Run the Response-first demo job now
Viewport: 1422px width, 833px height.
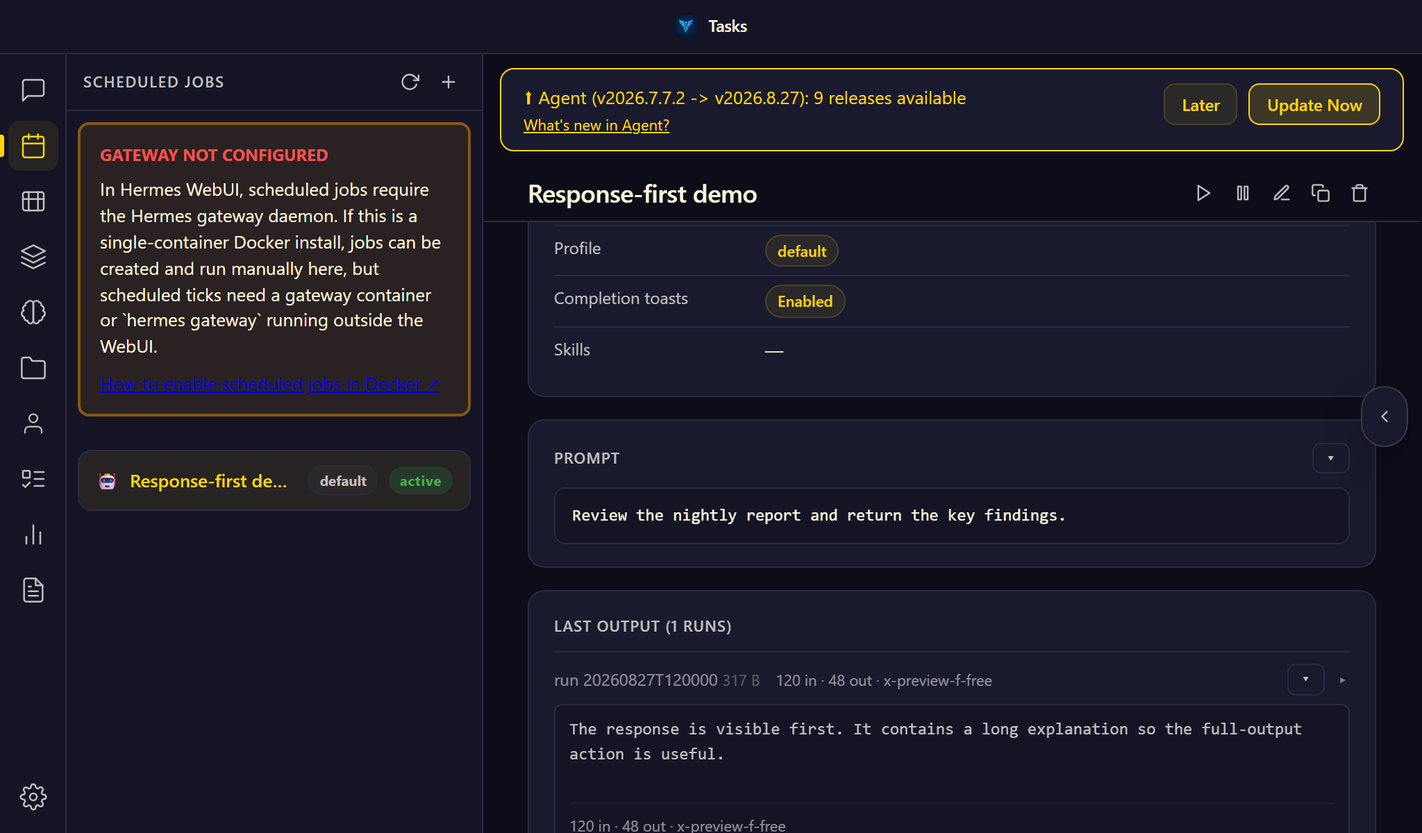1203,193
